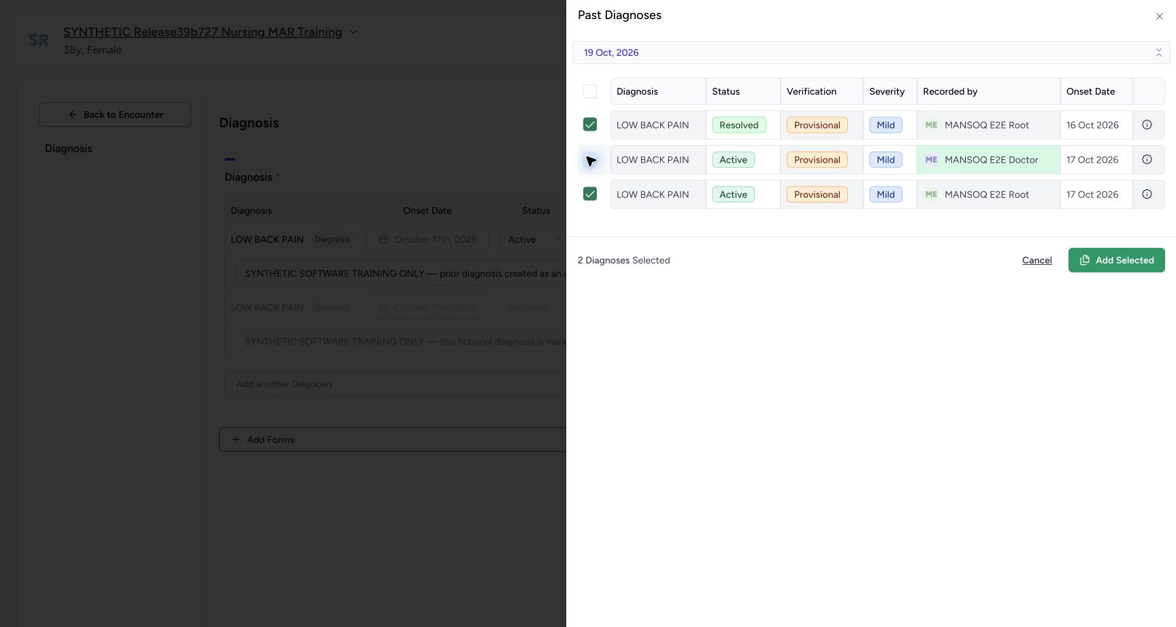Click the SR patient avatar
This screenshot has width=1176, height=627.
[x=39, y=40]
